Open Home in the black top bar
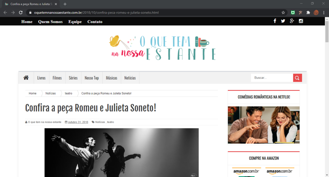329x177 pixels. [x=27, y=21]
